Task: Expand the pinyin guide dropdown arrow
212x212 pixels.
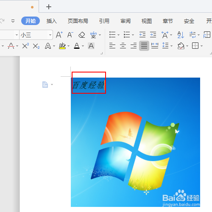Action: tap(100, 35)
